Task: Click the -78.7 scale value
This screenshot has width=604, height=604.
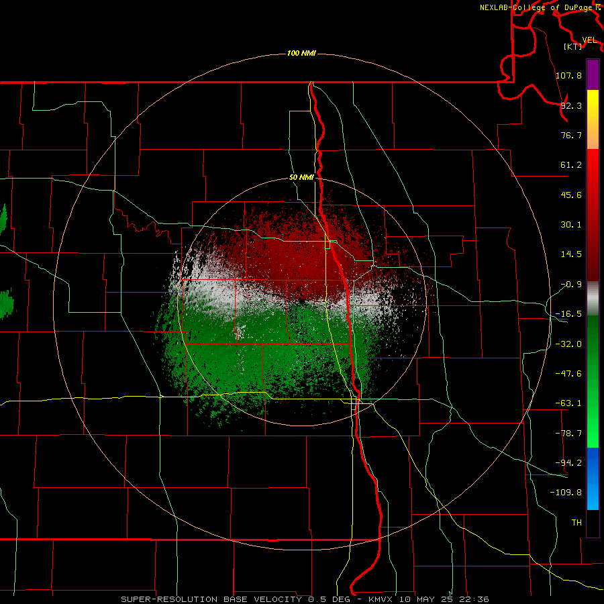Action: tap(568, 434)
